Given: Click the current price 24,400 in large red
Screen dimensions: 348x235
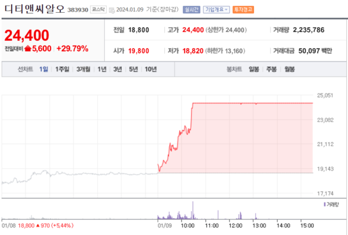Looking at the screenshot, I should pyautogui.click(x=27, y=35).
